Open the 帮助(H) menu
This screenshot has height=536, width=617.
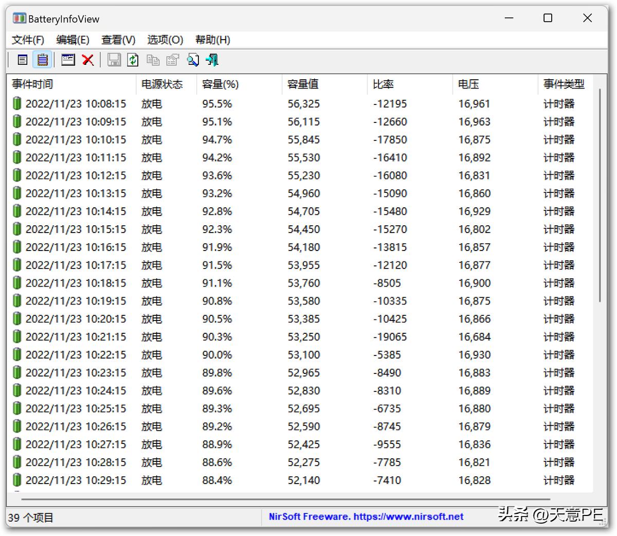coord(212,40)
